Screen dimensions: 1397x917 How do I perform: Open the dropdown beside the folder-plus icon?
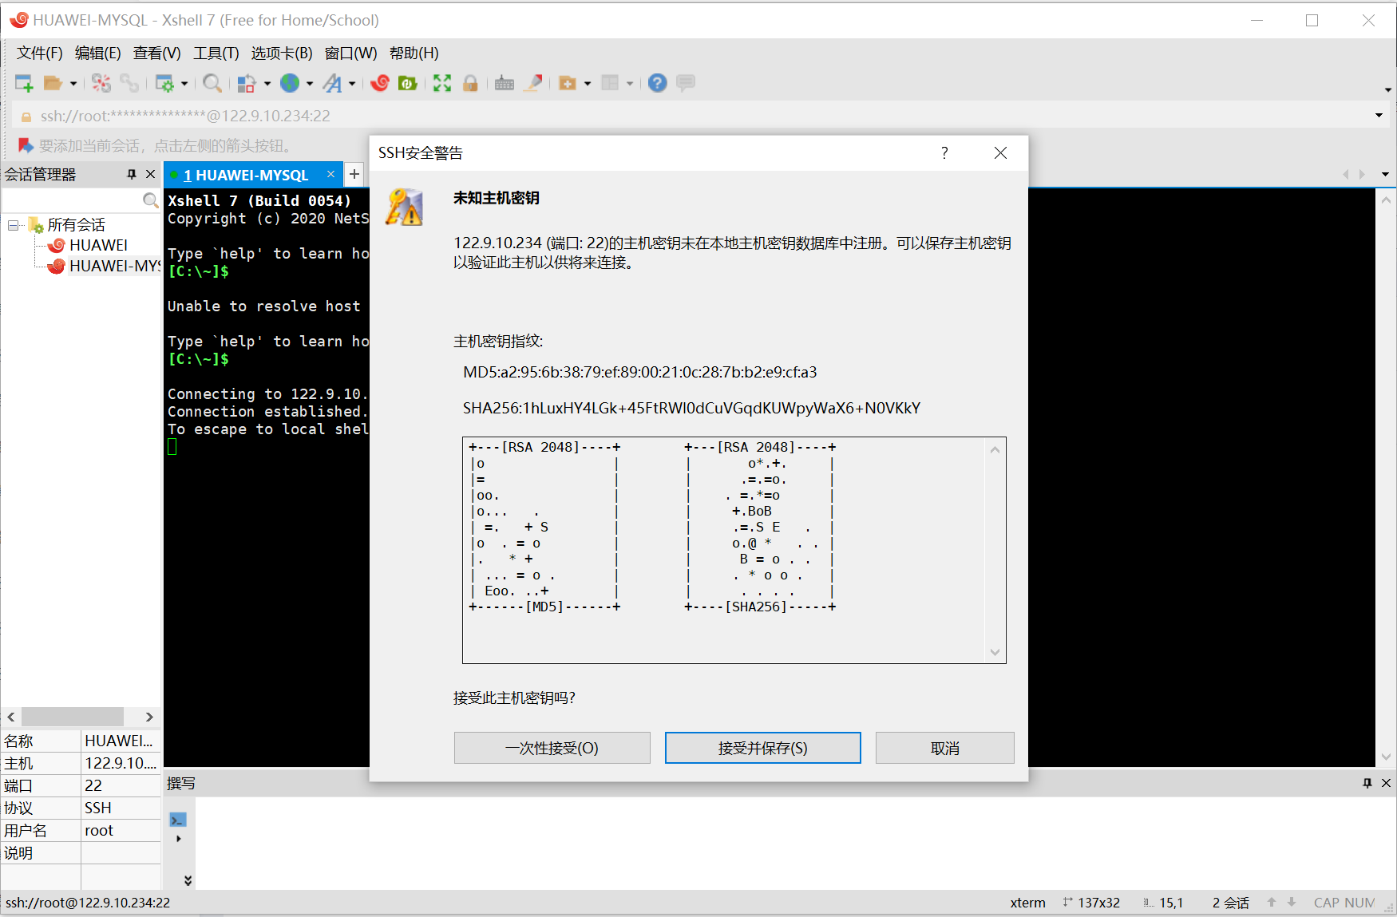coord(588,84)
